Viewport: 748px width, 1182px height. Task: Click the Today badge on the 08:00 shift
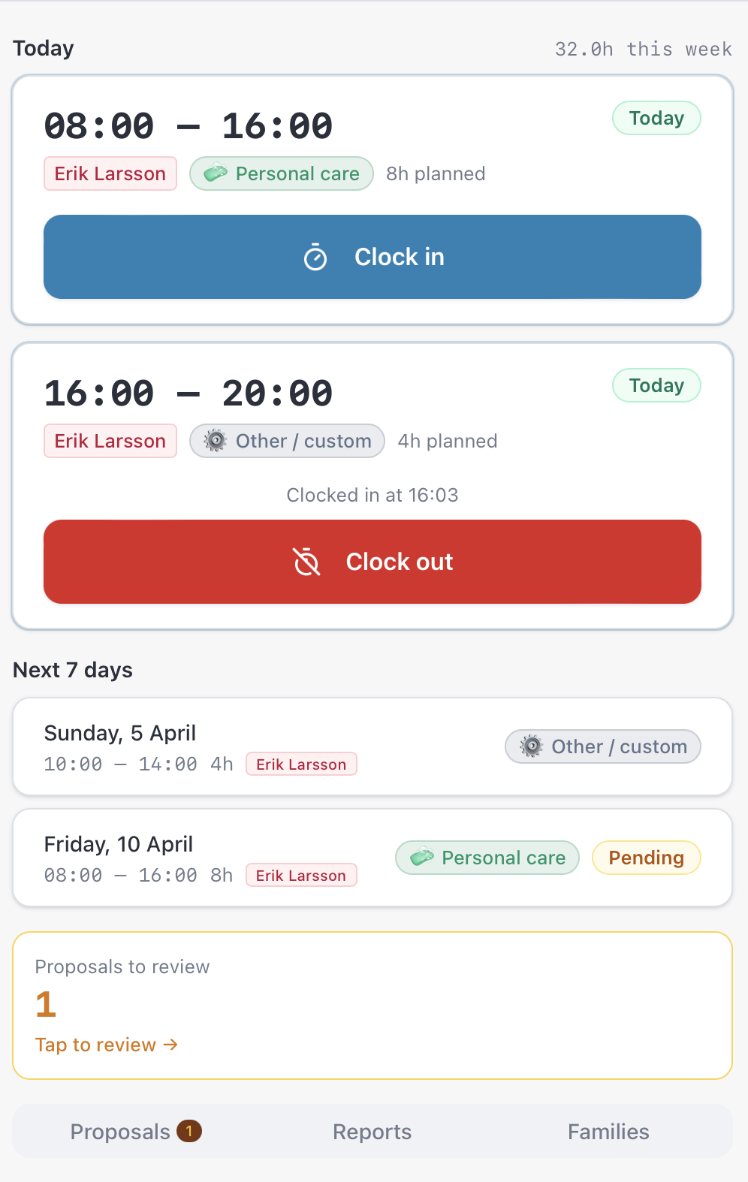click(656, 118)
